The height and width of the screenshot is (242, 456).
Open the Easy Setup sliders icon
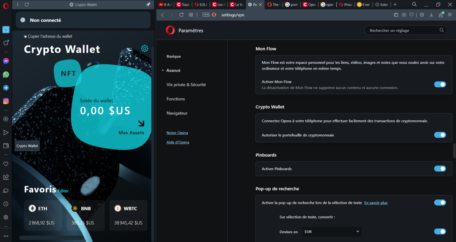tap(450, 15)
